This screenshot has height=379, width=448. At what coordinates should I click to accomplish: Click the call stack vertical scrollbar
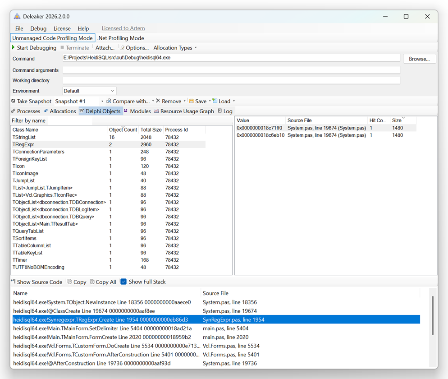[x=433, y=315]
